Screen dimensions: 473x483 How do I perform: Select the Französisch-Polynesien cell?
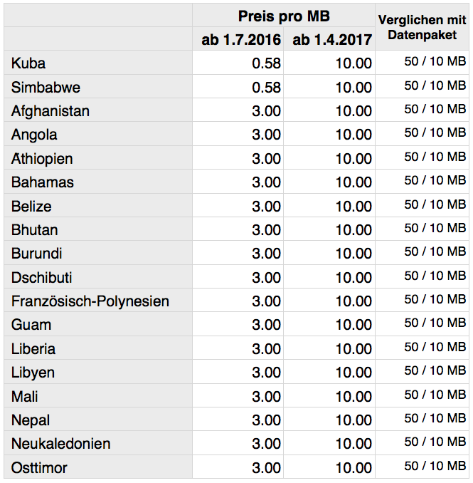click(x=98, y=301)
